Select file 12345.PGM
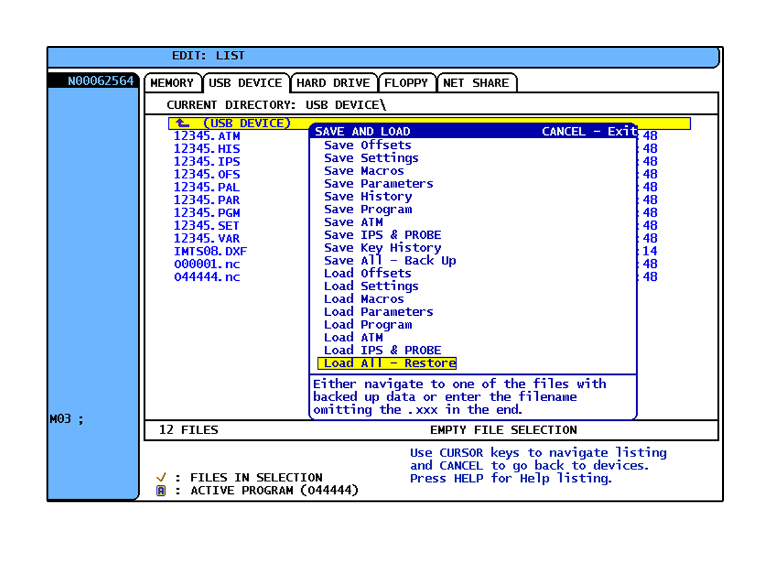This screenshot has height=573, width=764. (207, 213)
